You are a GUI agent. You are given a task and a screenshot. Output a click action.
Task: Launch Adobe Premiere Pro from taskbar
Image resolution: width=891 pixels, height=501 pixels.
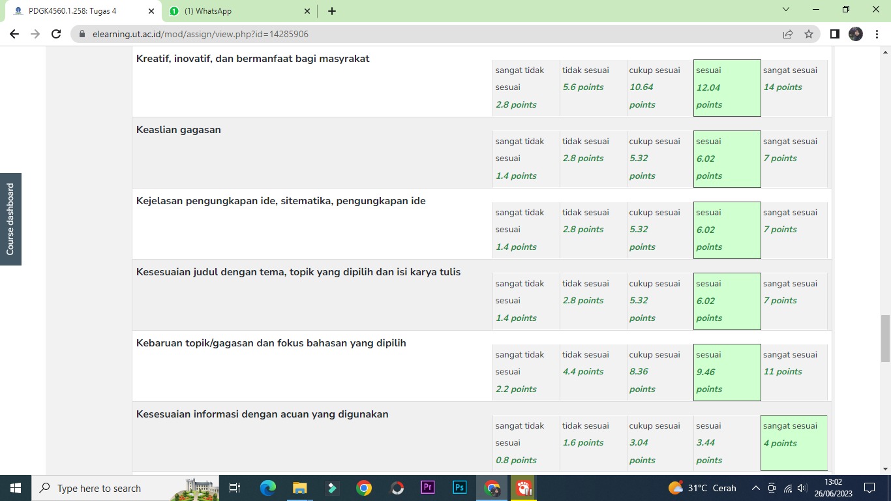click(x=428, y=488)
